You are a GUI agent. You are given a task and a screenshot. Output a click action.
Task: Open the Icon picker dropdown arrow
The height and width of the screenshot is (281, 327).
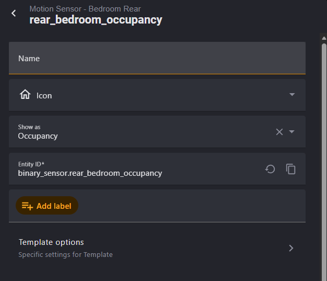292,95
